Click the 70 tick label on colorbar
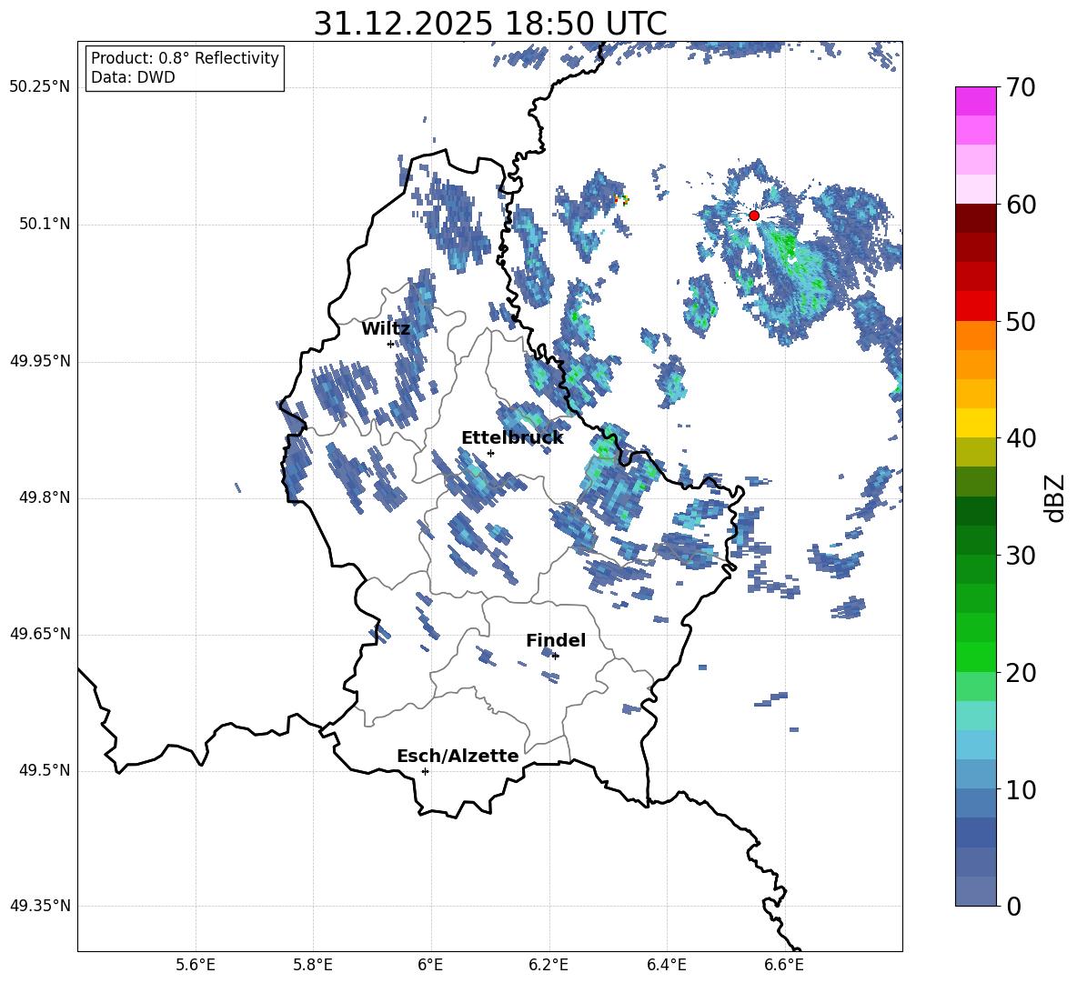1077x983 pixels. [1021, 87]
